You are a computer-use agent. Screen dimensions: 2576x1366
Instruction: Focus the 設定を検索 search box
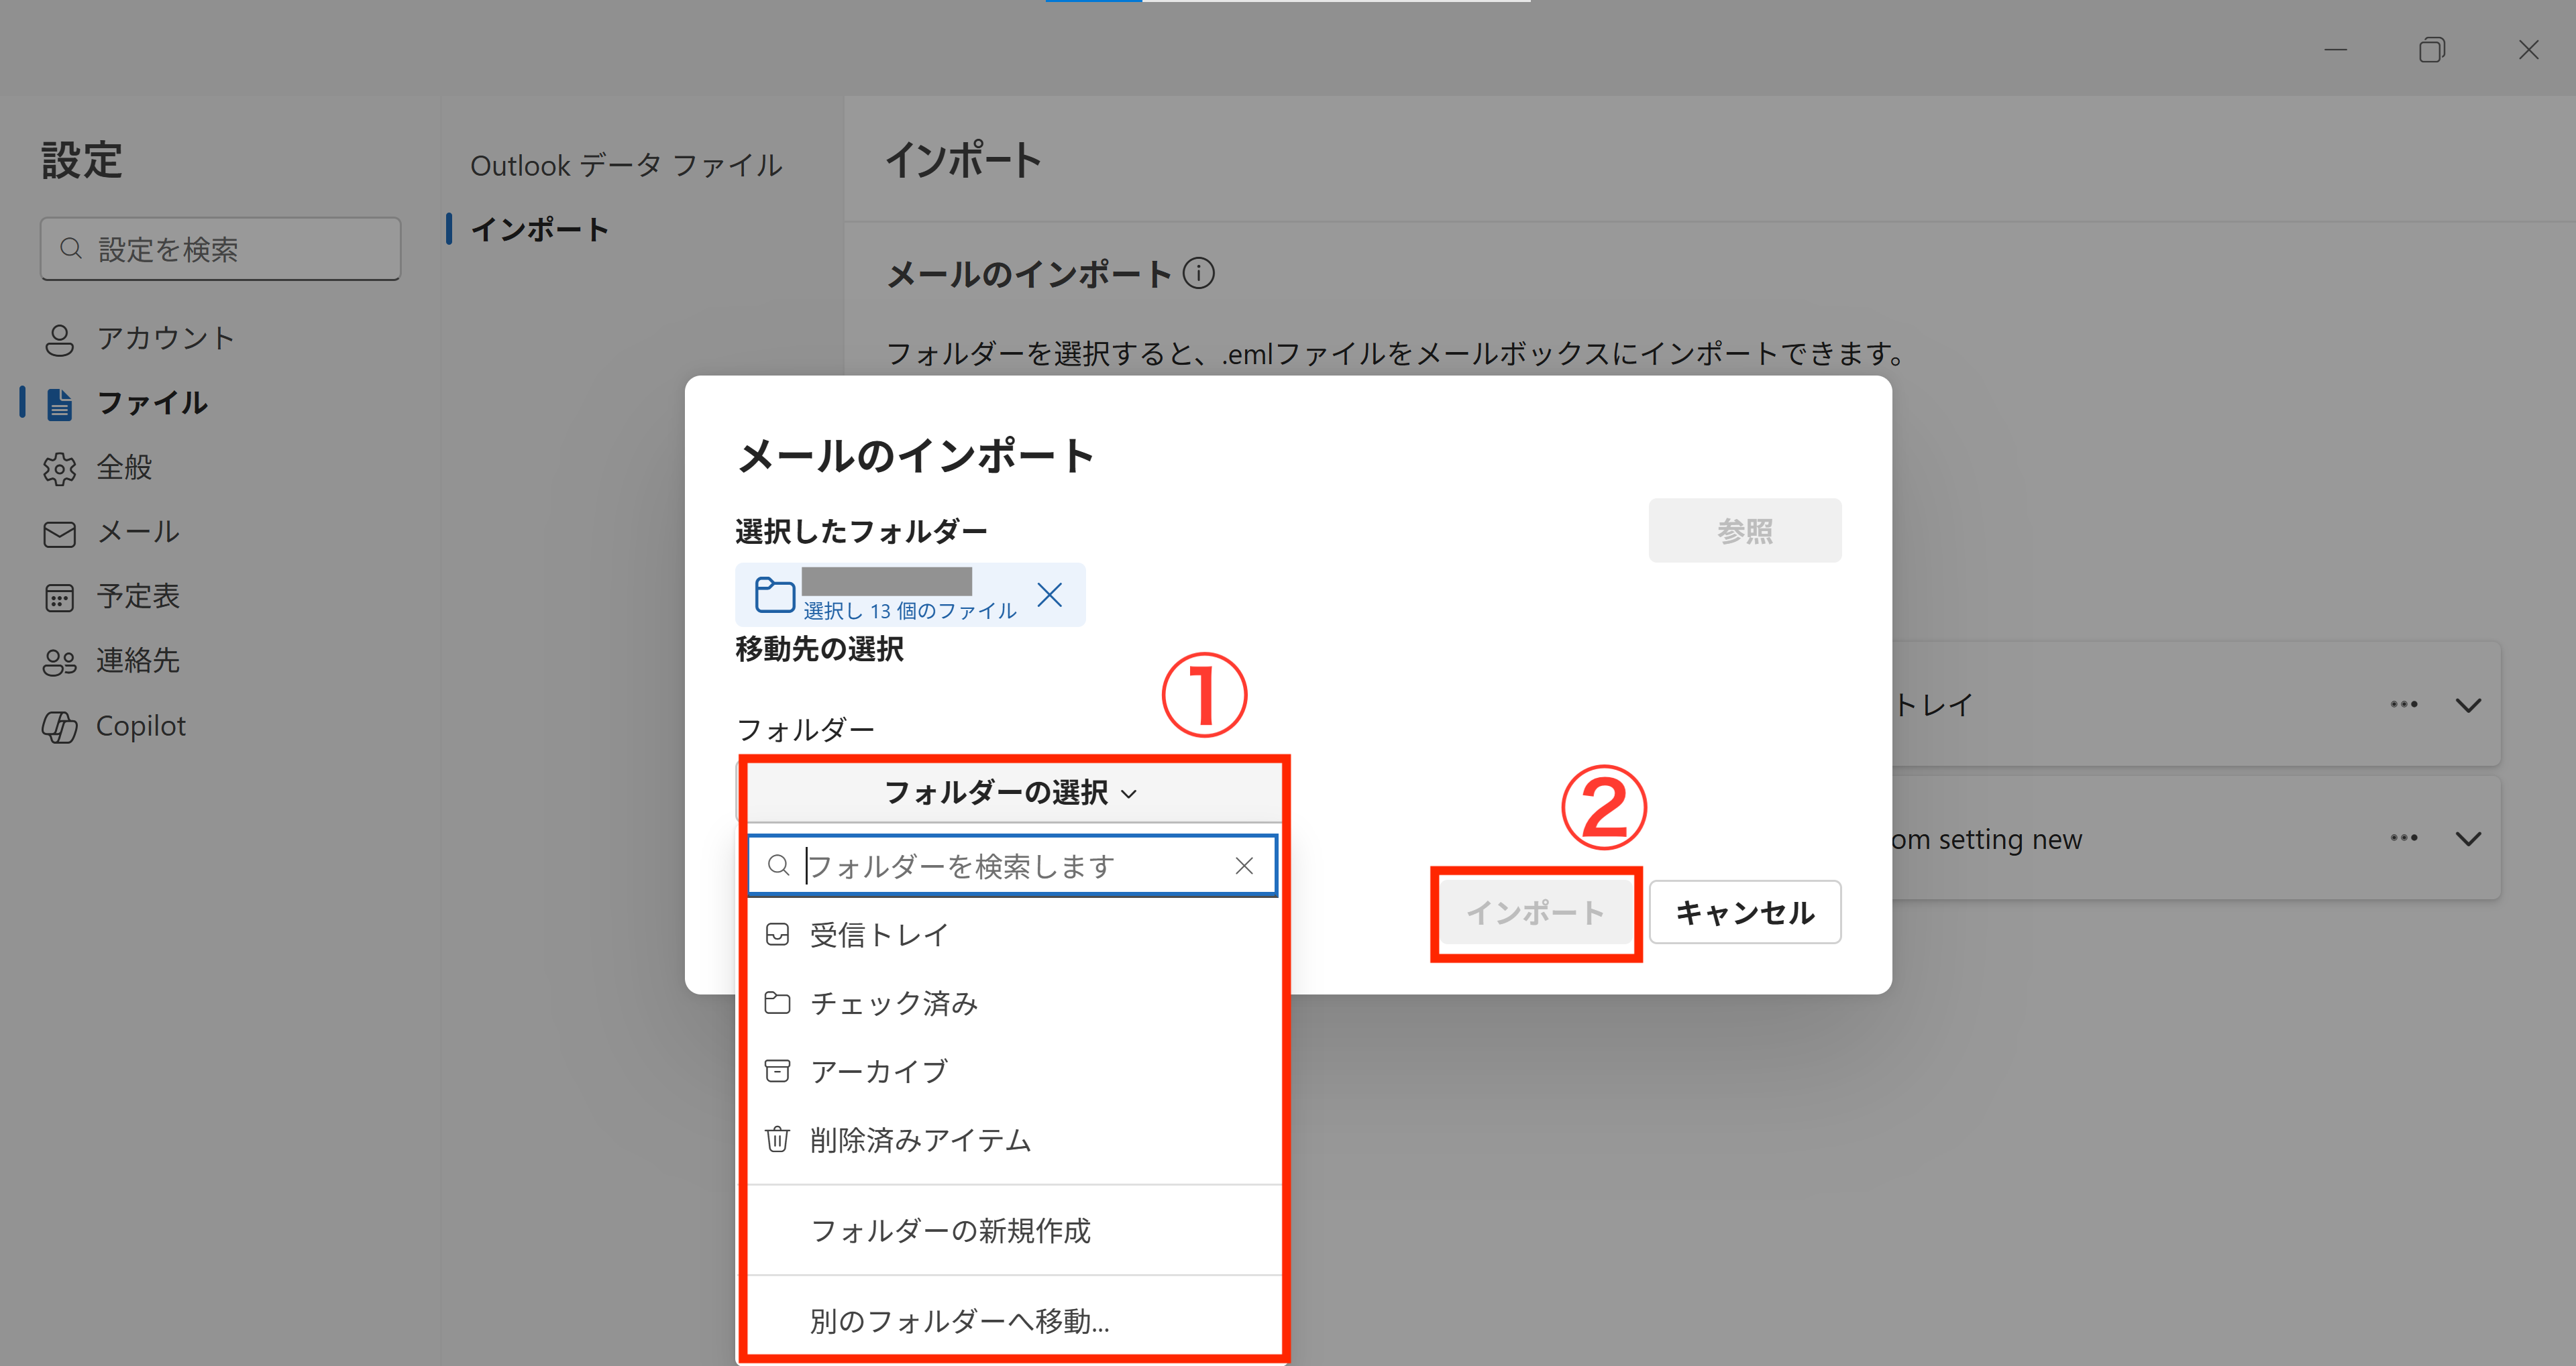(220, 249)
